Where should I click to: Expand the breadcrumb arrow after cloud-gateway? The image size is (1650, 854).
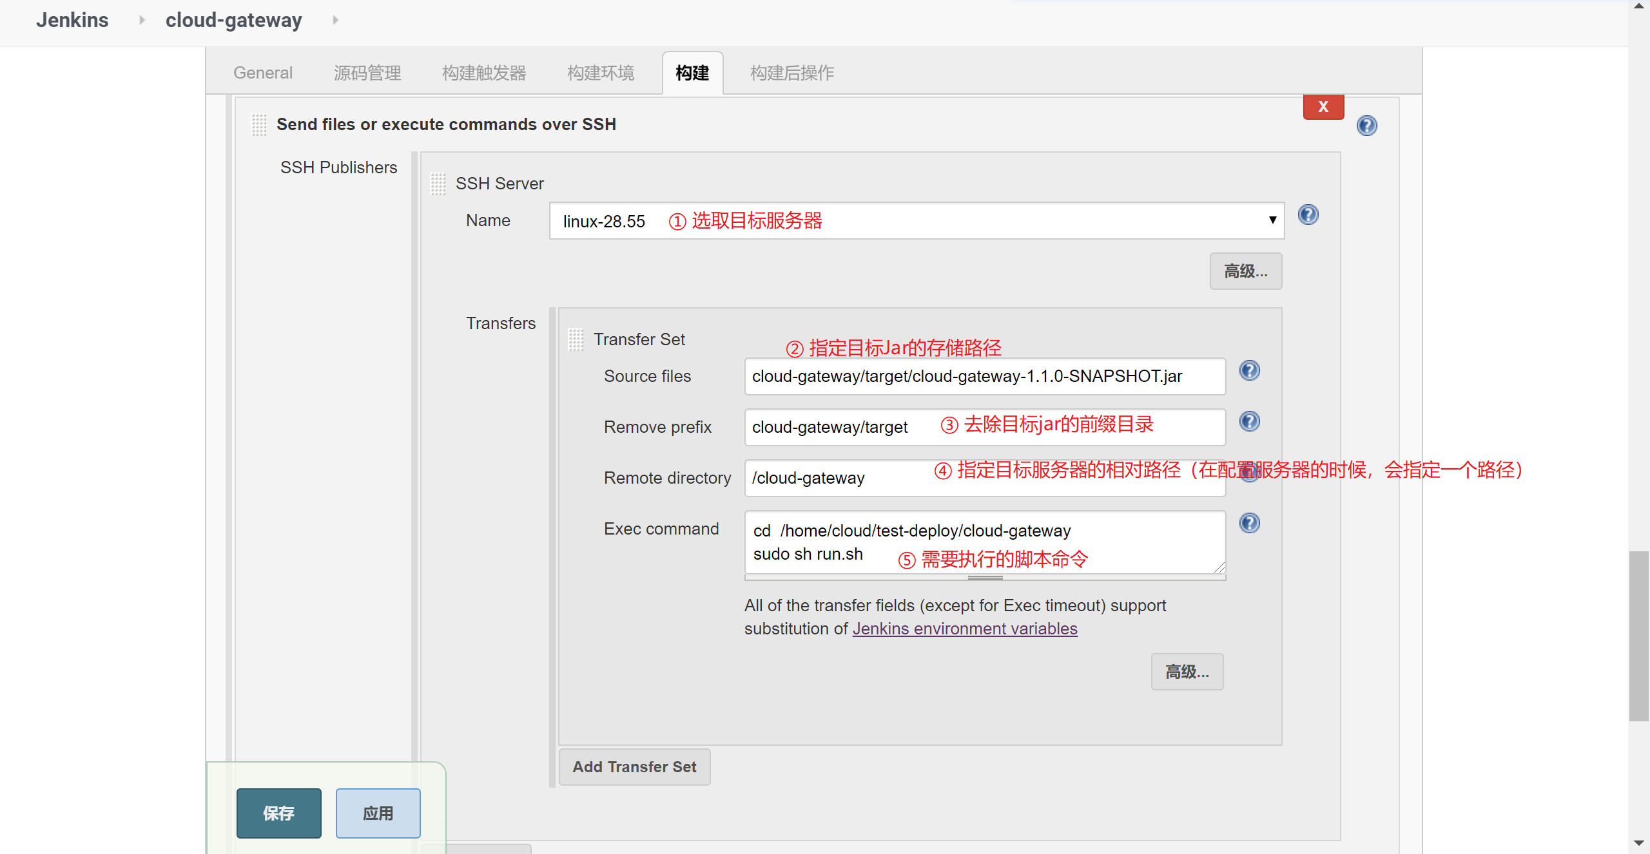click(x=335, y=20)
